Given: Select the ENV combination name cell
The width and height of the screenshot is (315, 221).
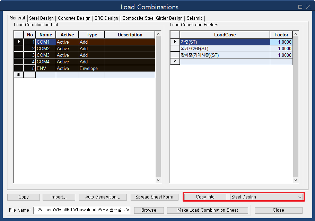Looking at the screenshot, I should coord(46,69).
